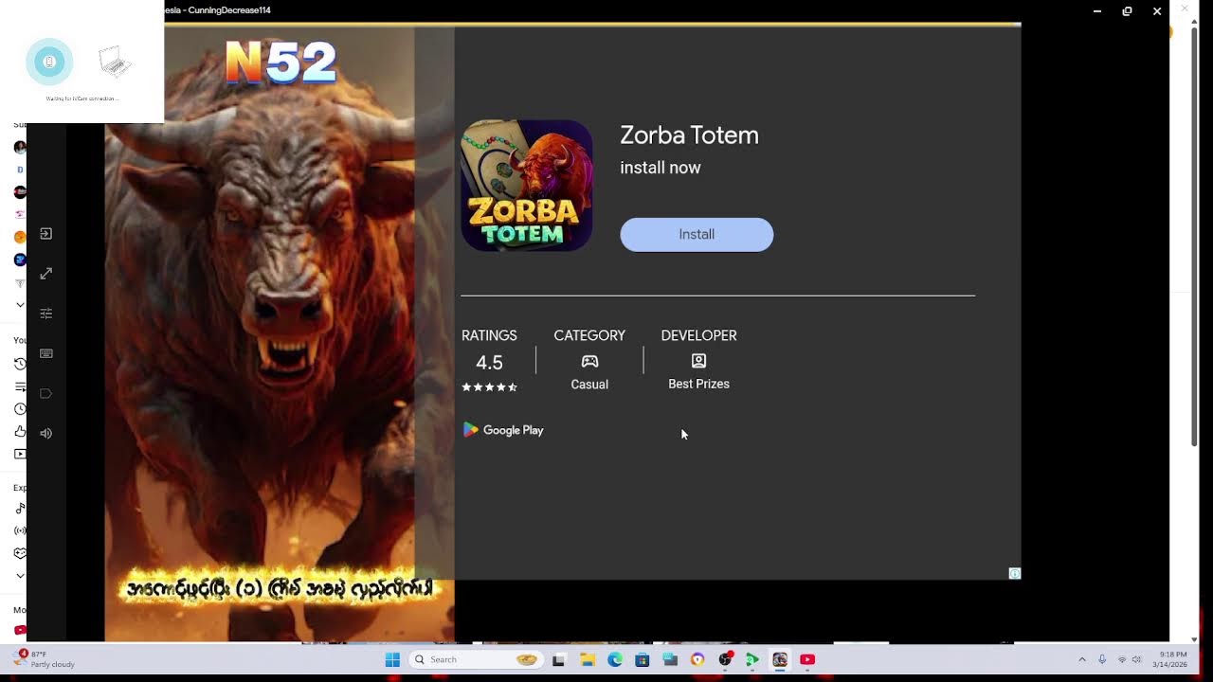Open Task View on the taskbar
The image size is (1213, 682).
click(x=559, y=659)
